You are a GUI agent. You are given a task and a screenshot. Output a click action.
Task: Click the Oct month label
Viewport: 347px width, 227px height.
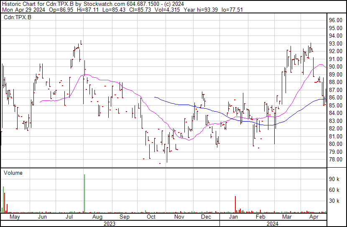point(151,217)
